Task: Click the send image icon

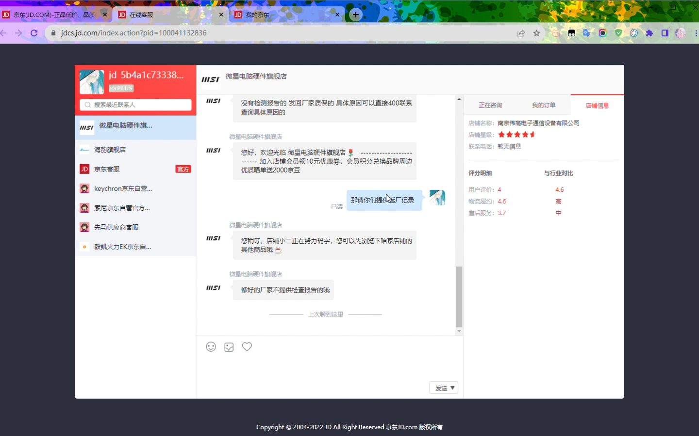Action: coord(229,347)
